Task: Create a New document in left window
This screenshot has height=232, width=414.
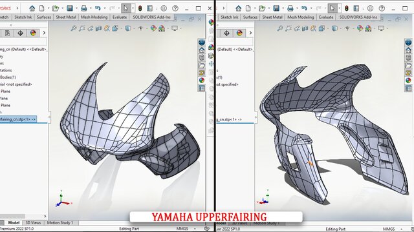Action: point(41,8)
